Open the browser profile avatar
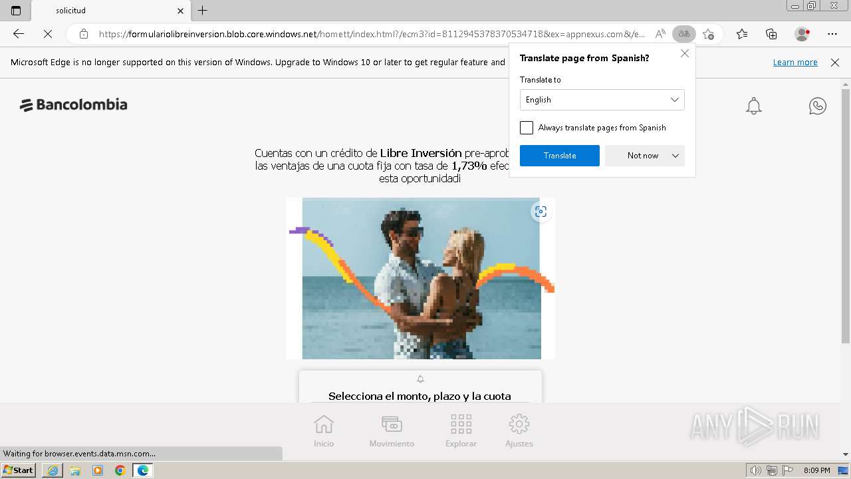The image size is (851, 479). [802, 34]
